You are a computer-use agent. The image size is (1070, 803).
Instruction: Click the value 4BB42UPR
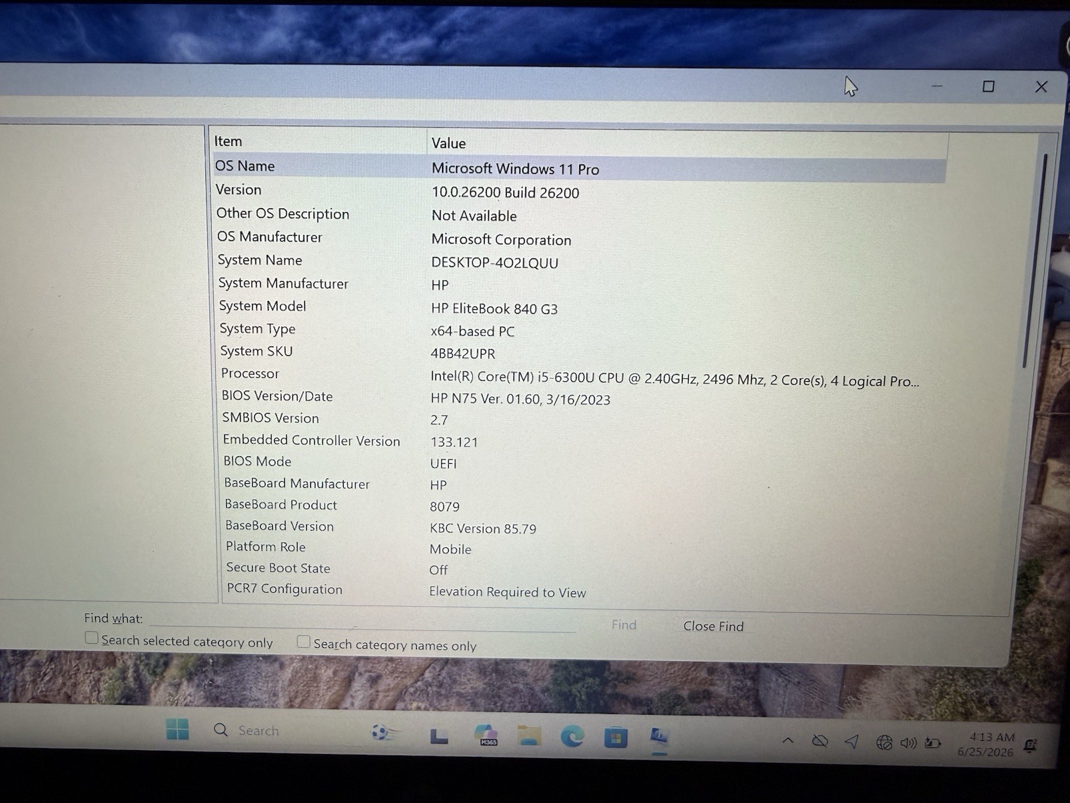(463, 353)
